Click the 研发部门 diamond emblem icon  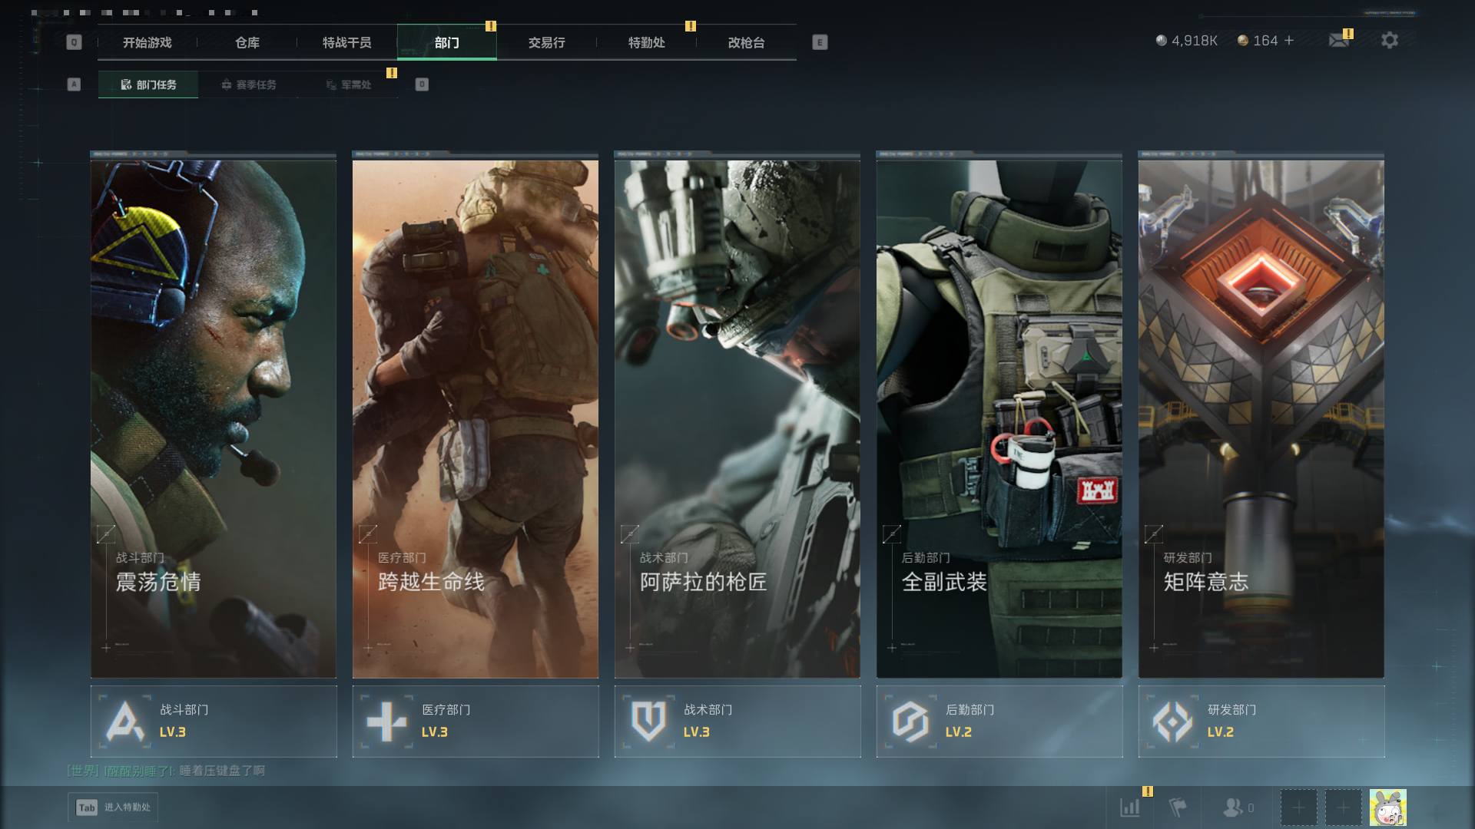(x=1172, y=722)
